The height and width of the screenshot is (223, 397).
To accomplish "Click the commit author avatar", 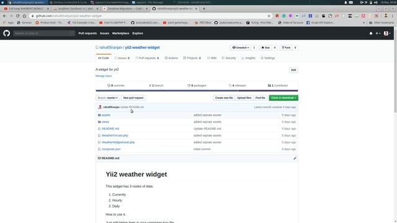I will [x=100, y=107].
